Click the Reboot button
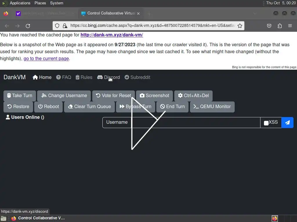The width and height of the screenshot is (297, 222). pyautogui.click(x=48, y=106)
